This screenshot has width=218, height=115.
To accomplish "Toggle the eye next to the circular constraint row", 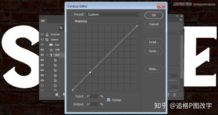I will 42,86.
